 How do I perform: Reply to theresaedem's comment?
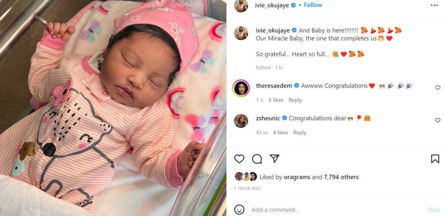click(x=295, y=100)
